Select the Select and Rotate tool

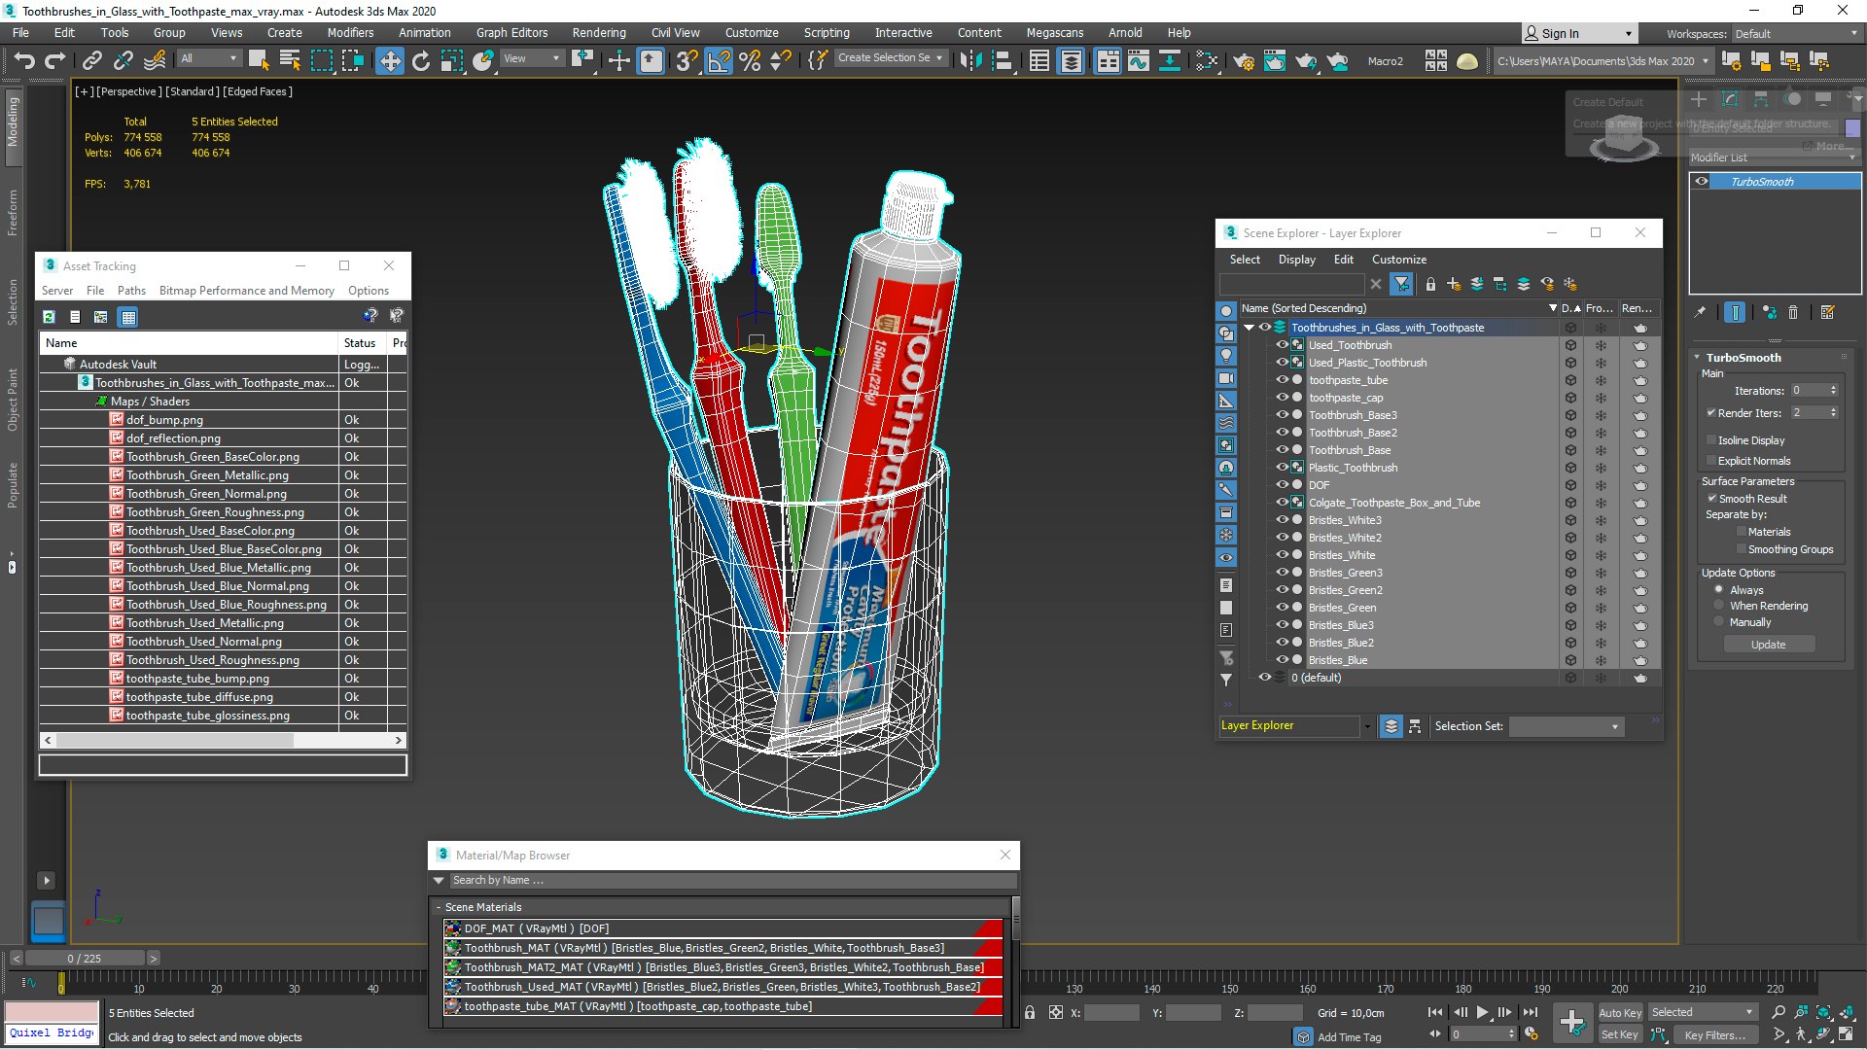tap(420, 61)
